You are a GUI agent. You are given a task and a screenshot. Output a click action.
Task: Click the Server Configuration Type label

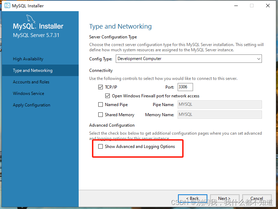coord(113,37)
